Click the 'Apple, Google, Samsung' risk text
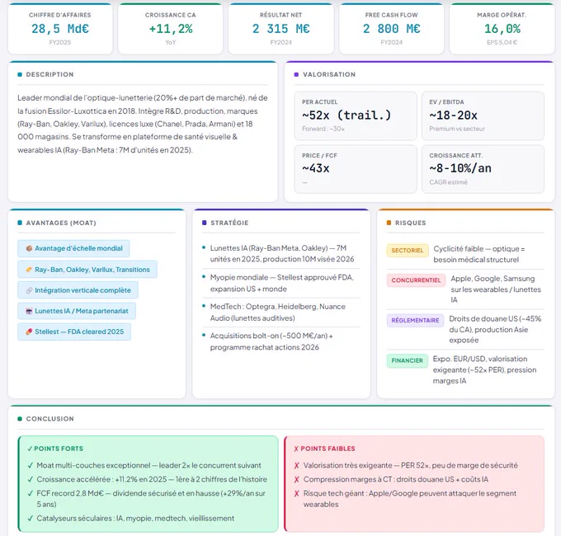561x536 pixels. pyautogui.click(x=496, y=289)
